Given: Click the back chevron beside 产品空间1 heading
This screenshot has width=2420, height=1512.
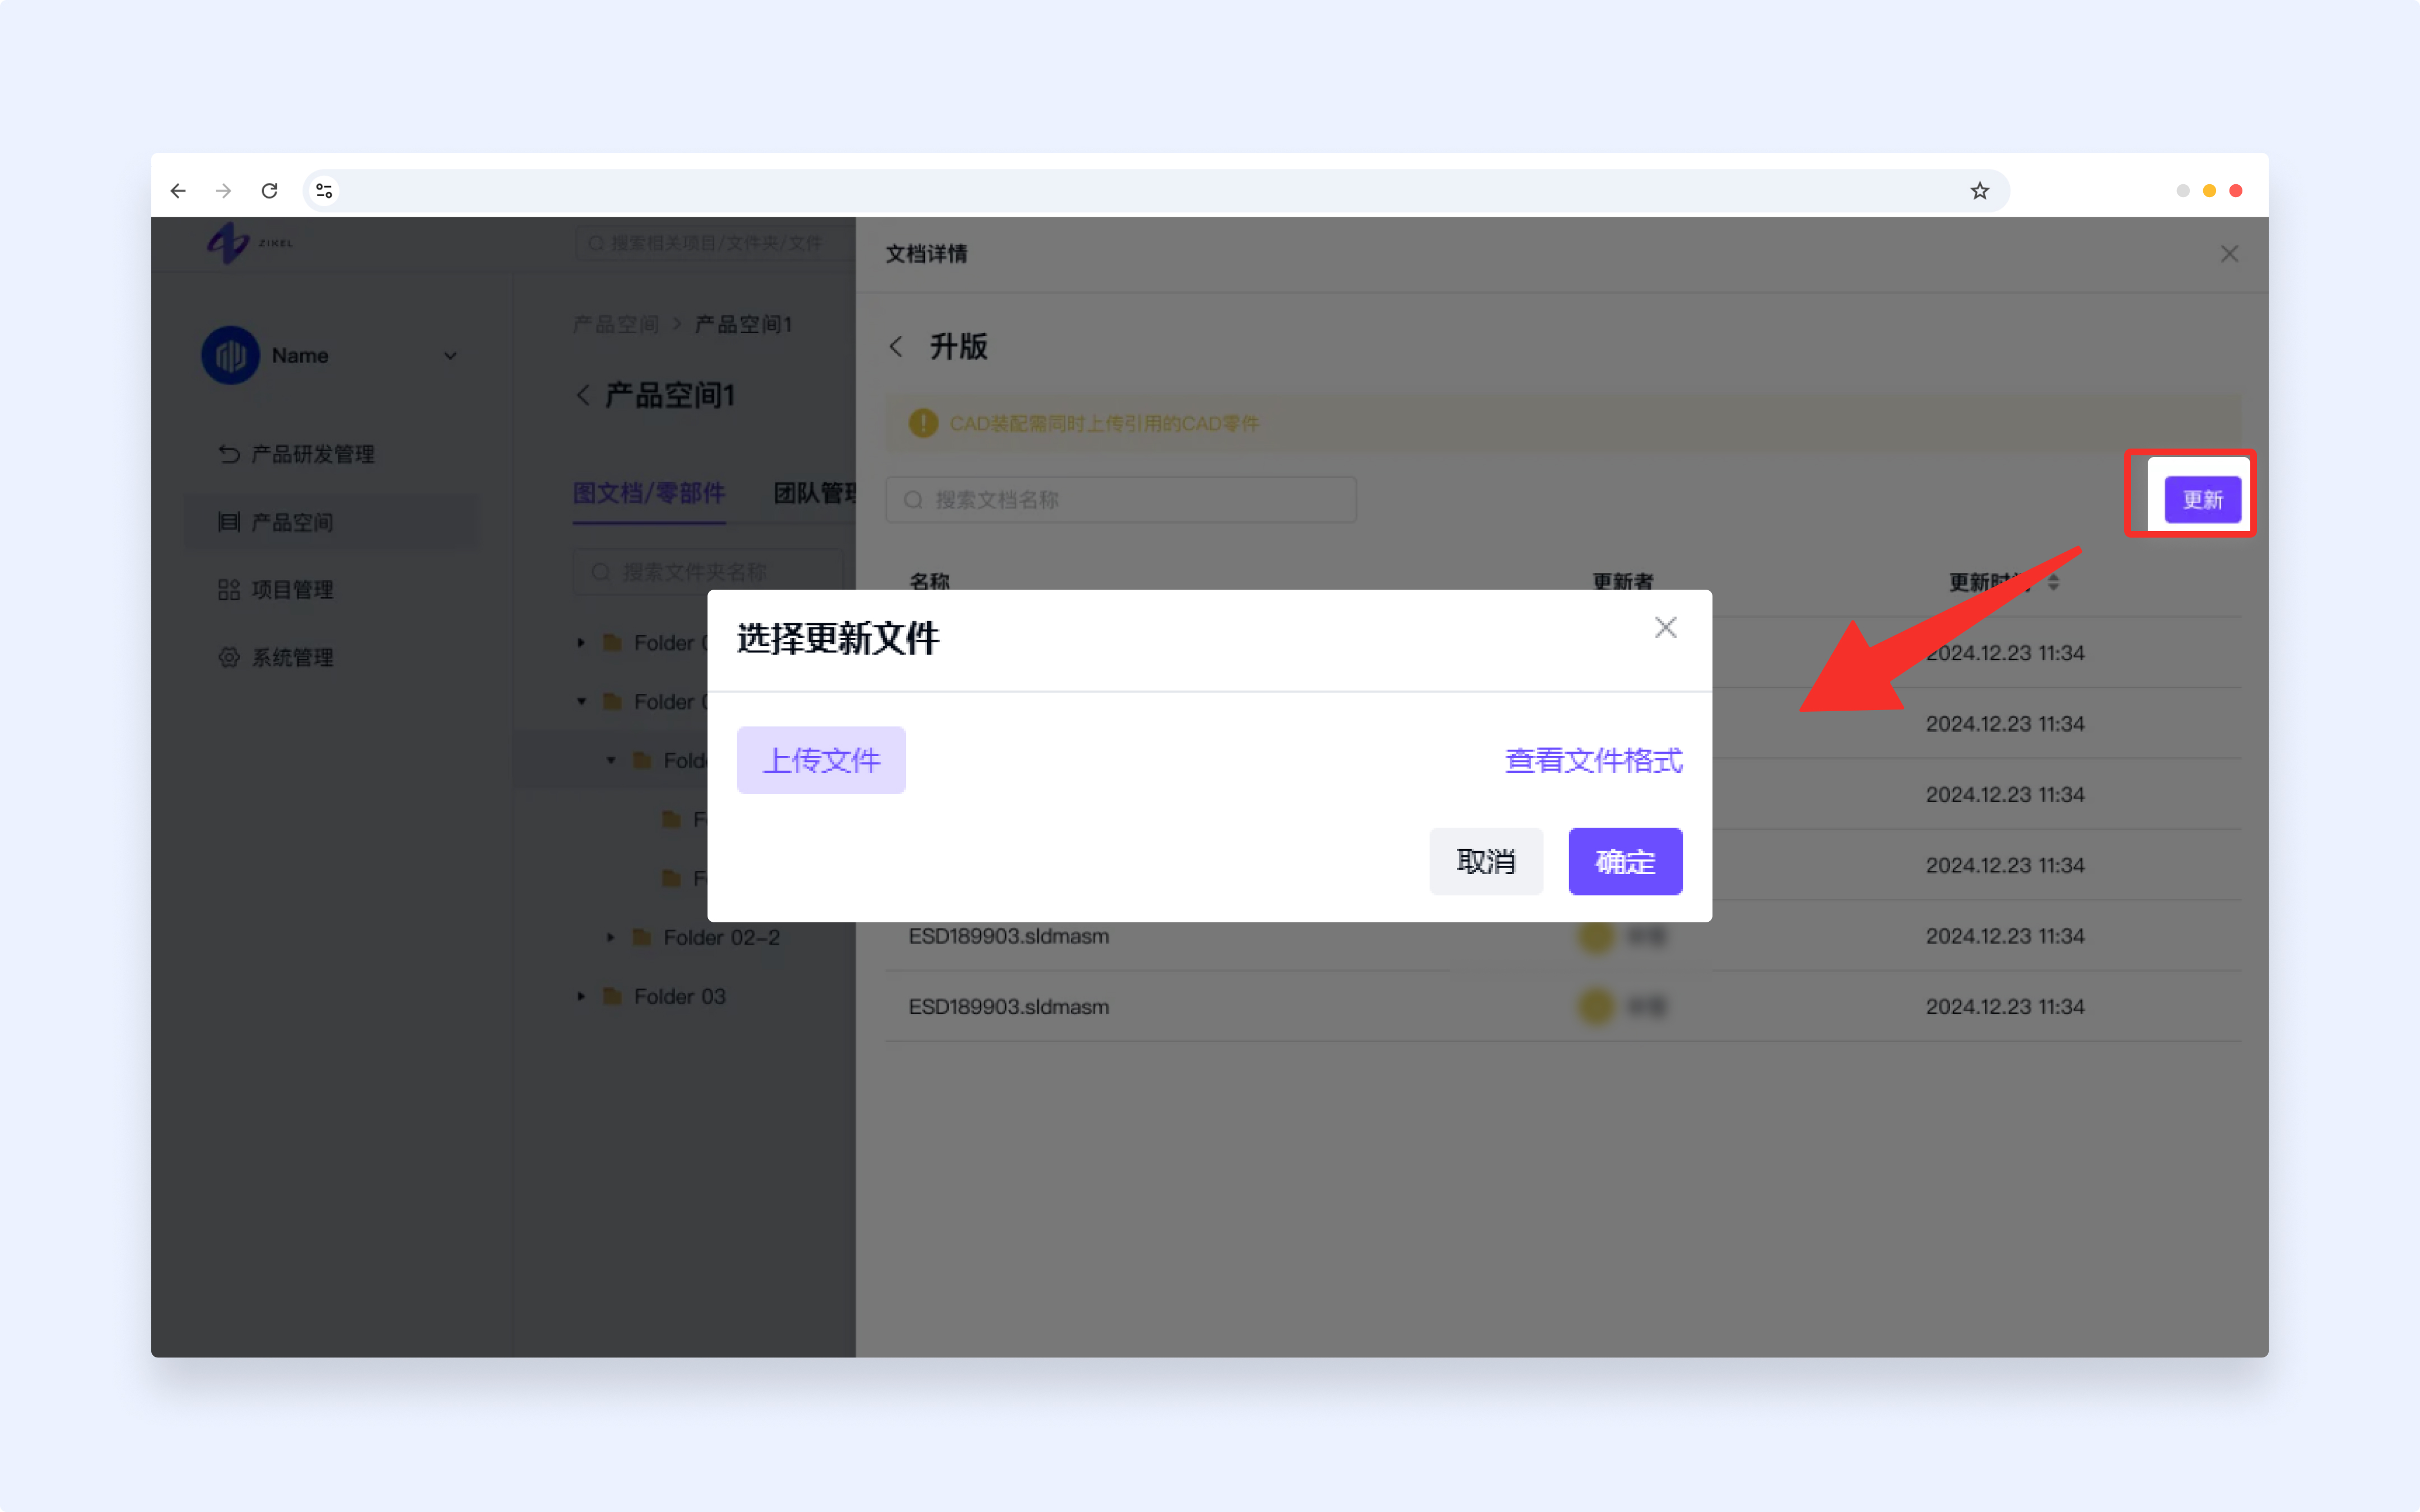Looking at the screenshot, I should point(583,395).
